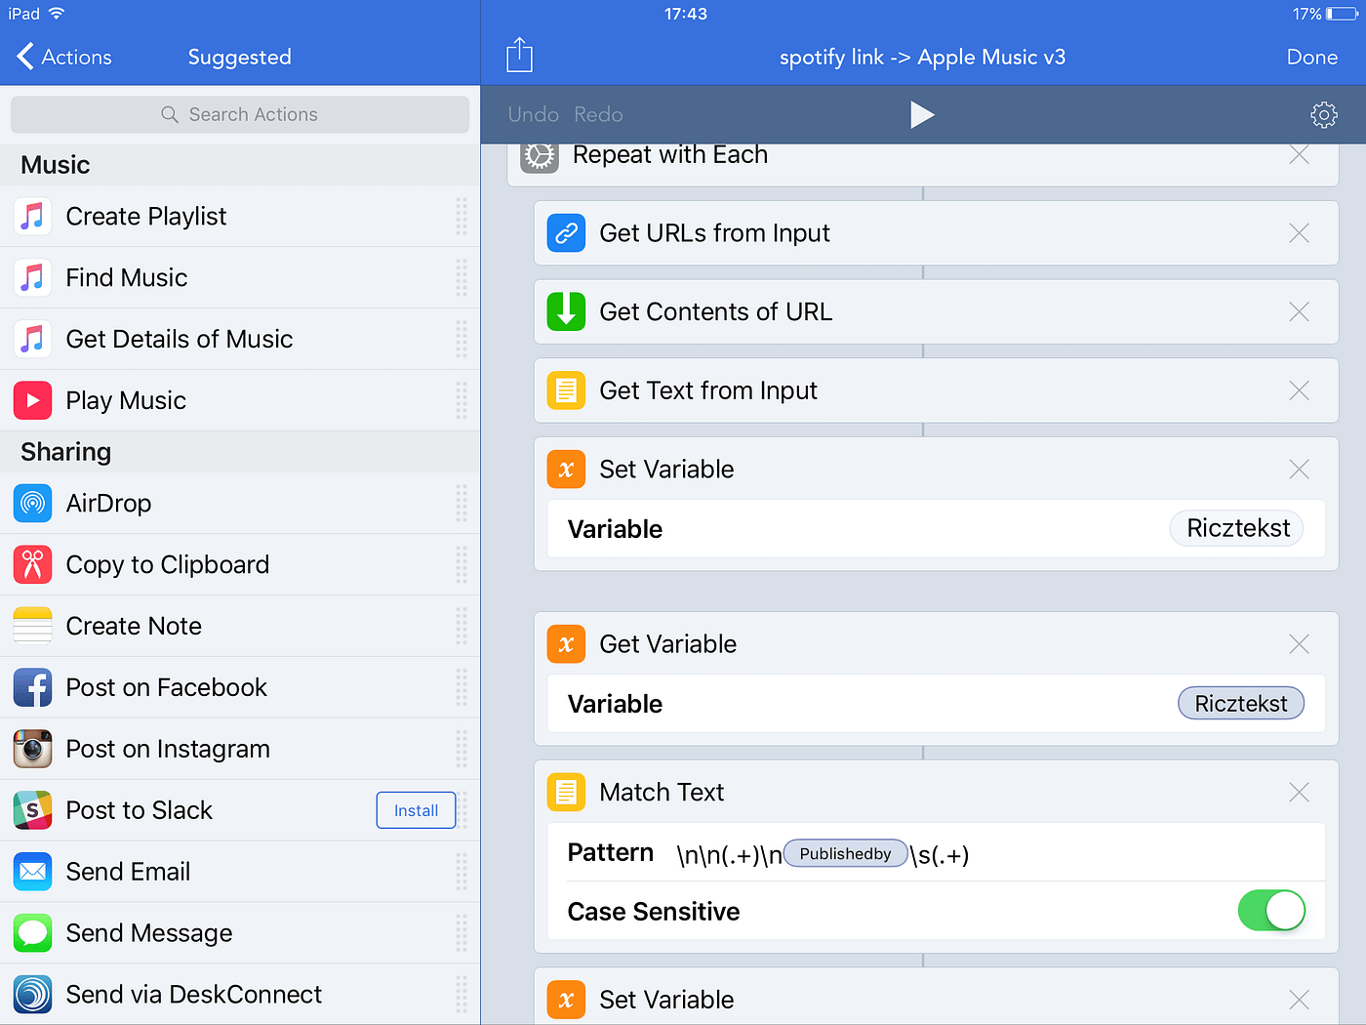1366x1025 pixels.
Task: Tap the AirDrop sharing icon
Action: 32,503
